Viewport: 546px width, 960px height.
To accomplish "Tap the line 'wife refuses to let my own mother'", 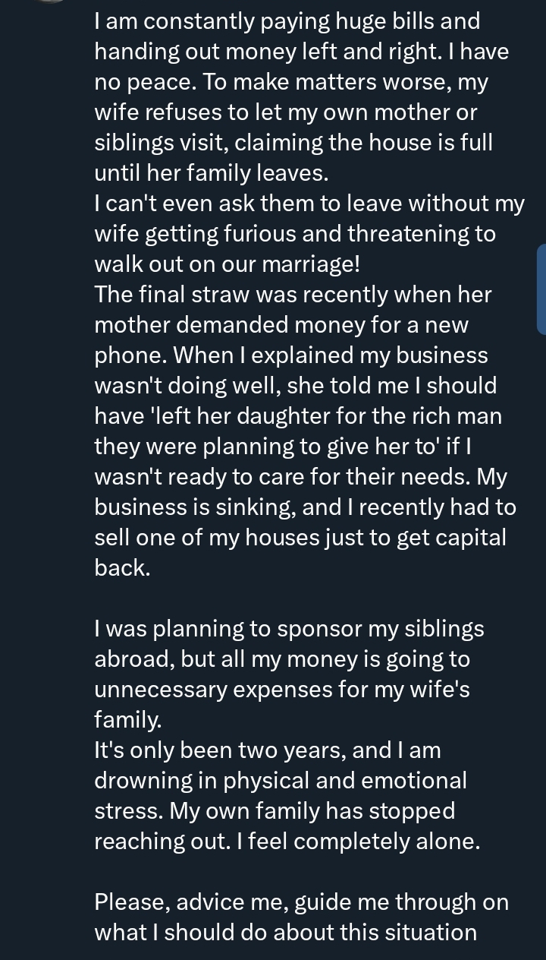I will coord(285,112).
